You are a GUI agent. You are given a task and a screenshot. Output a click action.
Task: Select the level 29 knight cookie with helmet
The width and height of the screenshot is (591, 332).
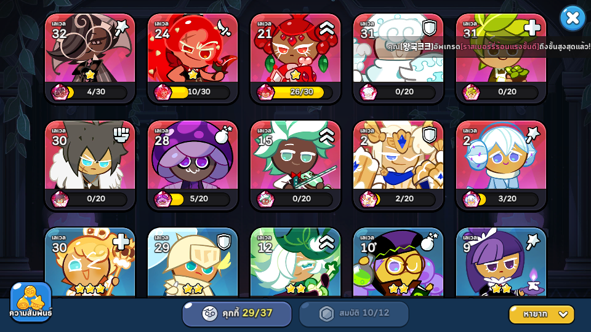193,263
